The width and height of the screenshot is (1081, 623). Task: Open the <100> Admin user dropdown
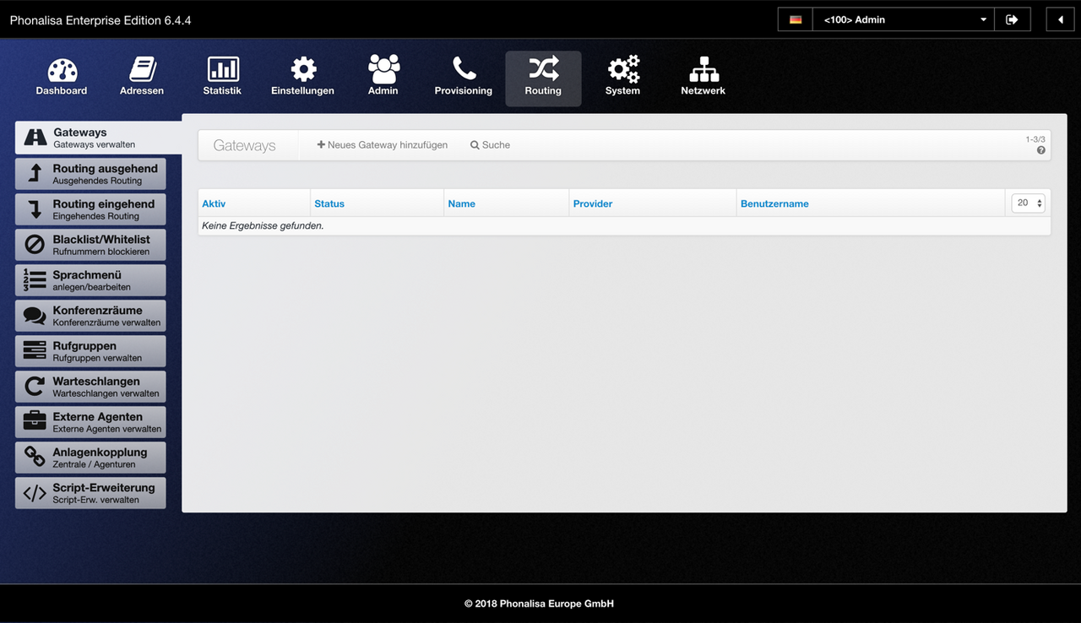(x=903, y=19)
